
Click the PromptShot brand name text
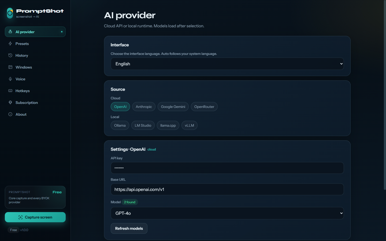click(40, 11)
